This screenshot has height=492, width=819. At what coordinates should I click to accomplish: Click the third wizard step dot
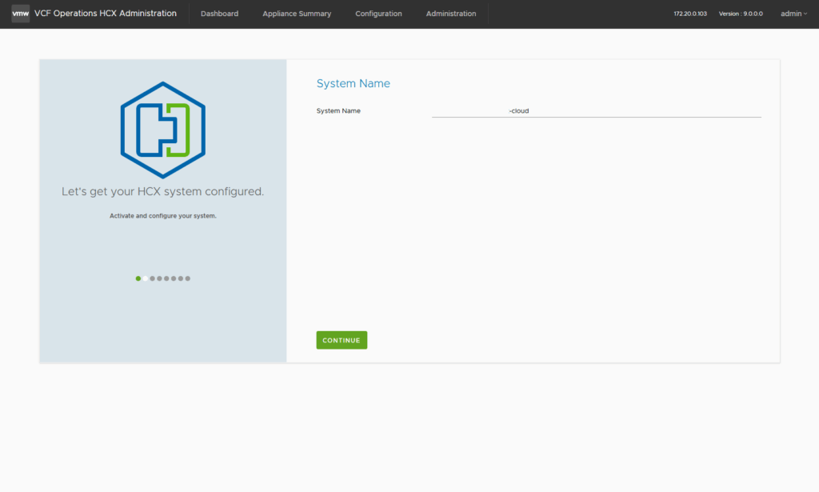[x=153, y=278]
